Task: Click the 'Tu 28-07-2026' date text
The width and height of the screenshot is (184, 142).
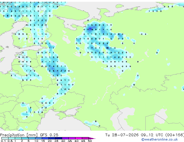Action: click(x=122, y=135)
